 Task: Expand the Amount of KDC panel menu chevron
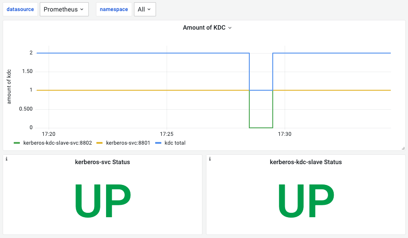click(x=230, y=28)
